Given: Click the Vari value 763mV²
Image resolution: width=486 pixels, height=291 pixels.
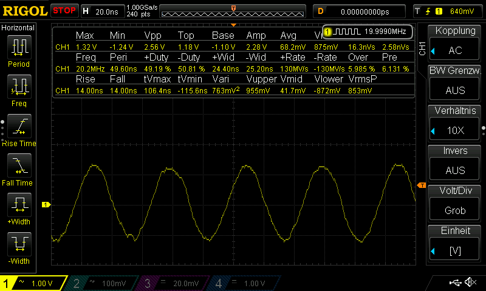Looking at the screenshot, I should [225, 90].
